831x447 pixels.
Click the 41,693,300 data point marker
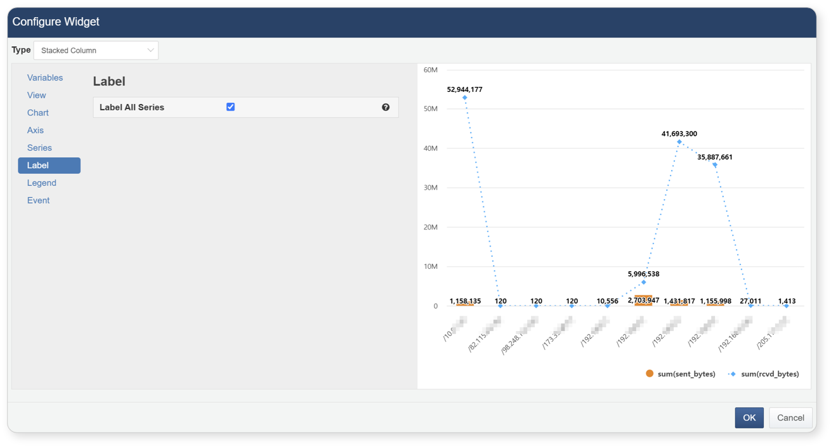[x=679, y=142]
